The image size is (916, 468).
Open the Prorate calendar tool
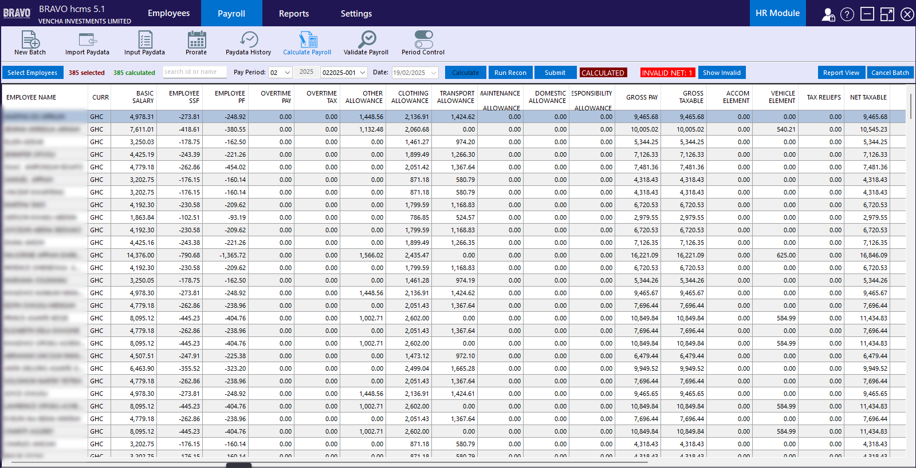[196, 39]
